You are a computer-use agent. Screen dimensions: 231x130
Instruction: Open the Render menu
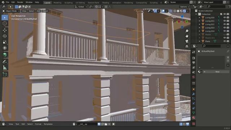click(x=20, y=2)
